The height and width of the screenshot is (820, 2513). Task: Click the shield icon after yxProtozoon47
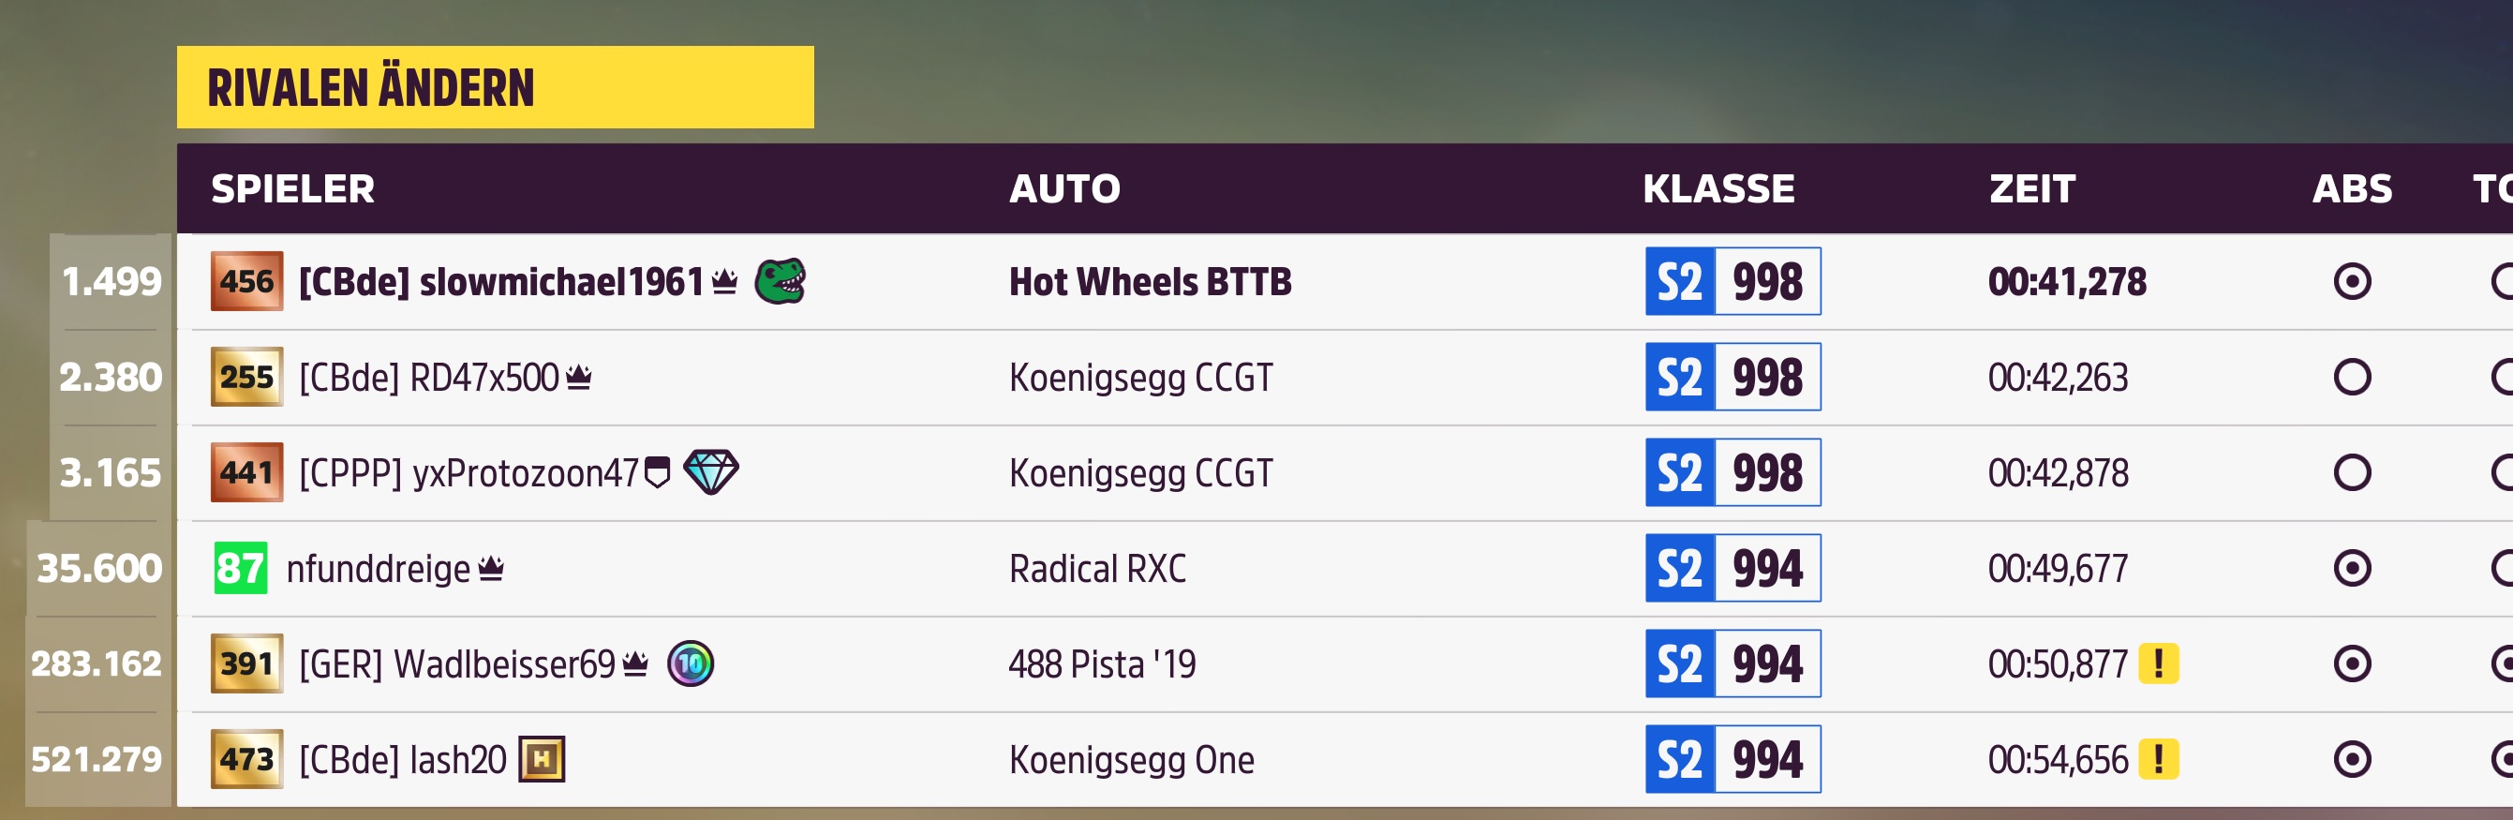tap(659, 472)
